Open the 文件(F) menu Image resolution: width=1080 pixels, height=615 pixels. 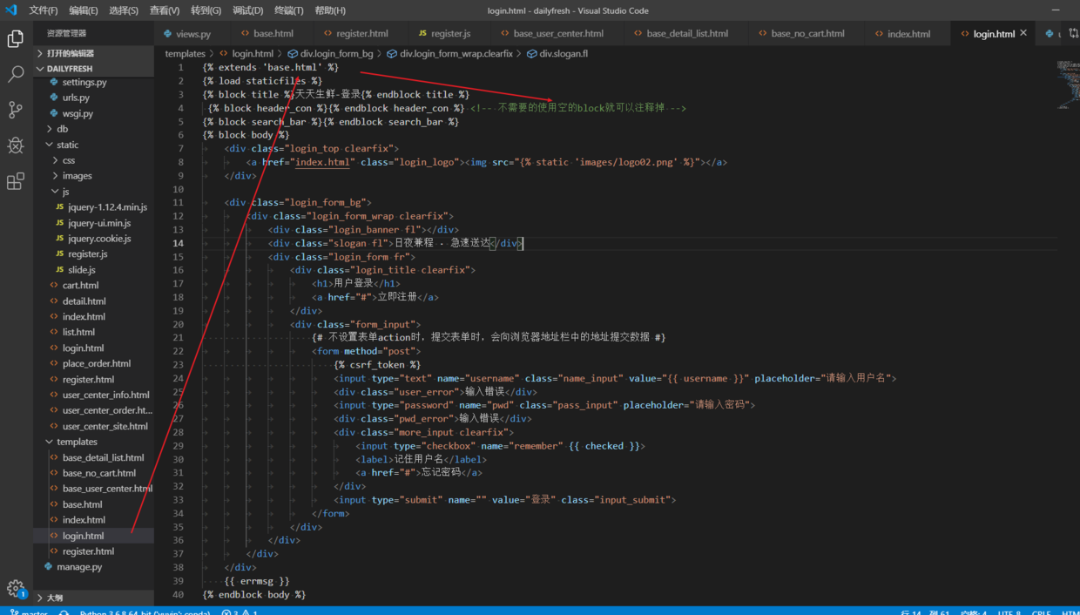pos(44,10)
